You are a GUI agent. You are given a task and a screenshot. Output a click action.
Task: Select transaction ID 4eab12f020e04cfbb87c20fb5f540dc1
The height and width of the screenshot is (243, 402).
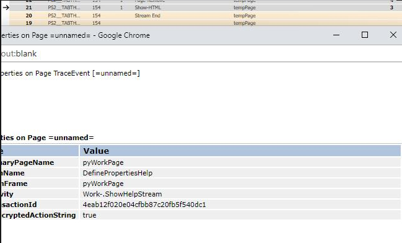click(x=144, y=205)
